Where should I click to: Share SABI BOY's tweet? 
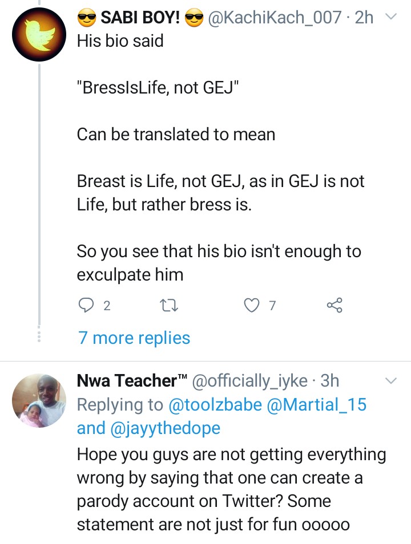coord(335,306)
